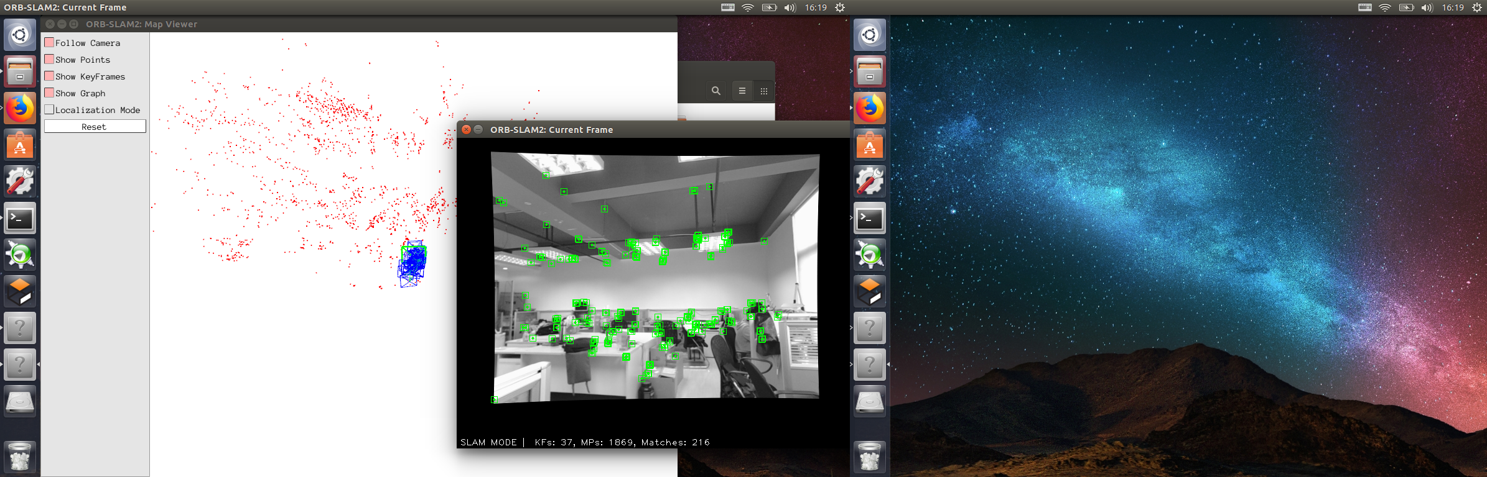Open System Settings in launcher beside starry wallpaper
Image resolution: width=1487 pixels, height=477 pixels.
[869, 181]
